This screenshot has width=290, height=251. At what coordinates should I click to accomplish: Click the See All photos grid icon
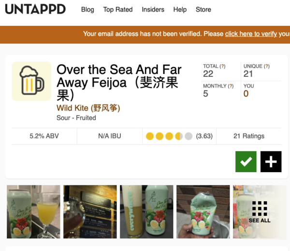260,212
